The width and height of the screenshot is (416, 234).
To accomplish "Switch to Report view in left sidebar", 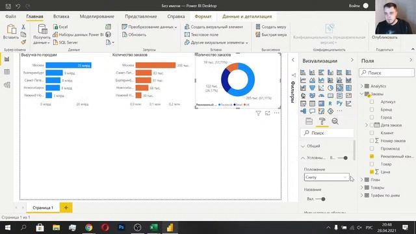I will [7, 59].
